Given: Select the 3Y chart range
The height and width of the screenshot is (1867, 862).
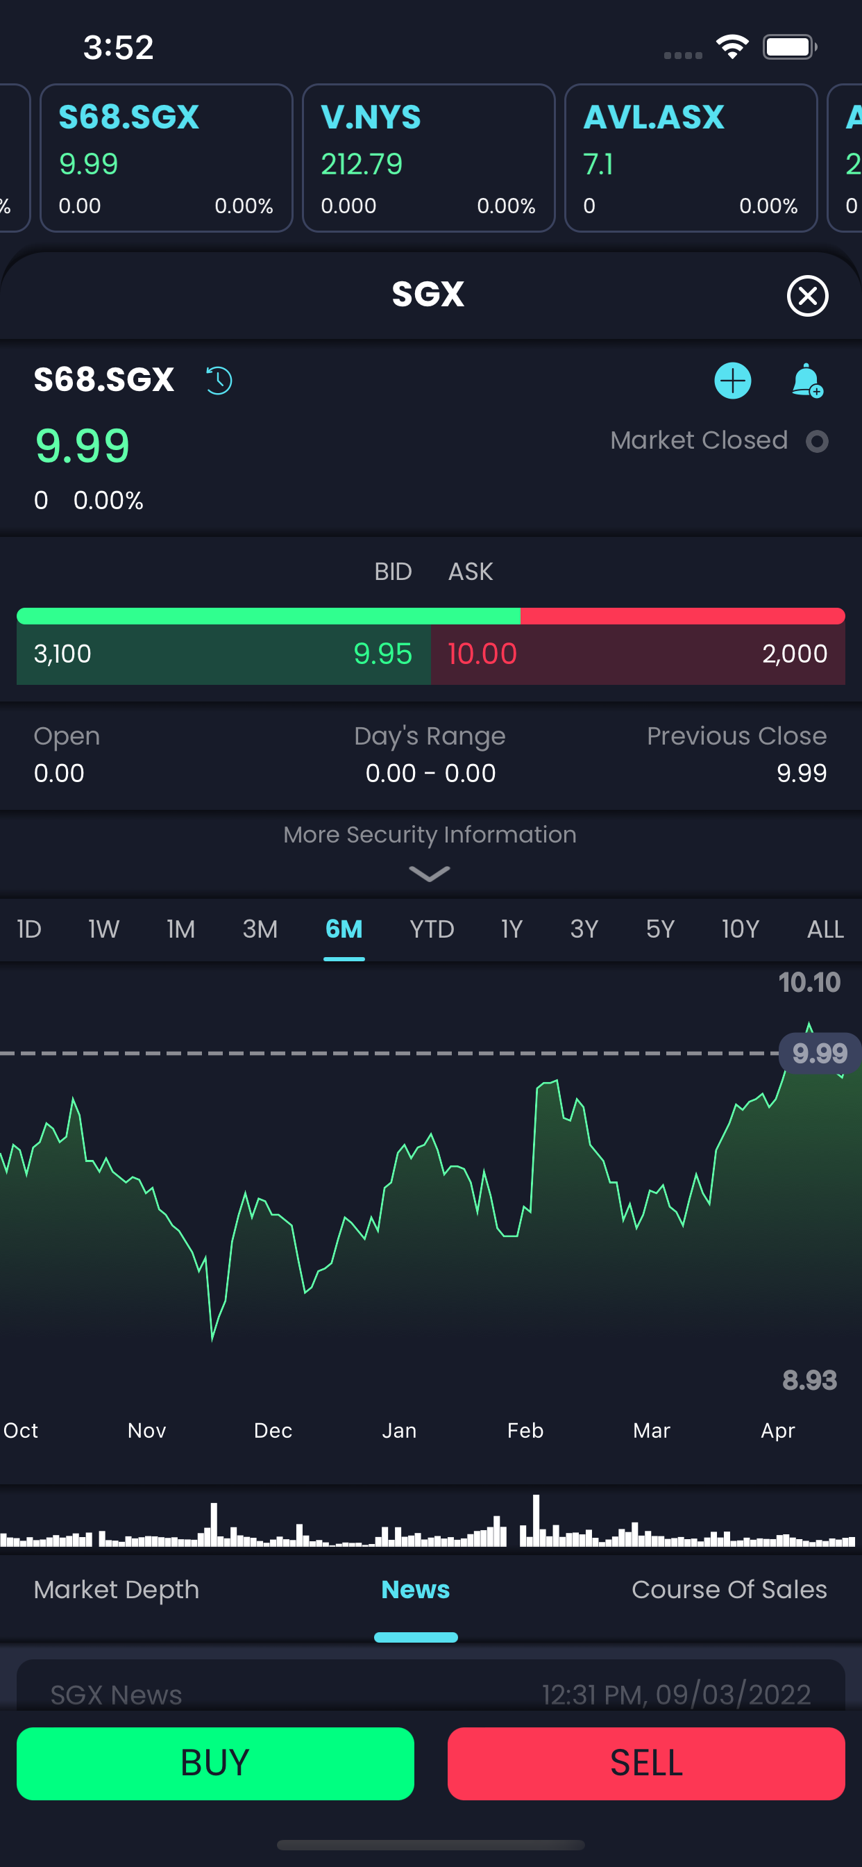Looking at the screenshot, I should [x=584, y=929].
